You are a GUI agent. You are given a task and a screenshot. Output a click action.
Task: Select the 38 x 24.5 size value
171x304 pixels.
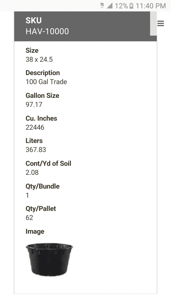point(39,59)
